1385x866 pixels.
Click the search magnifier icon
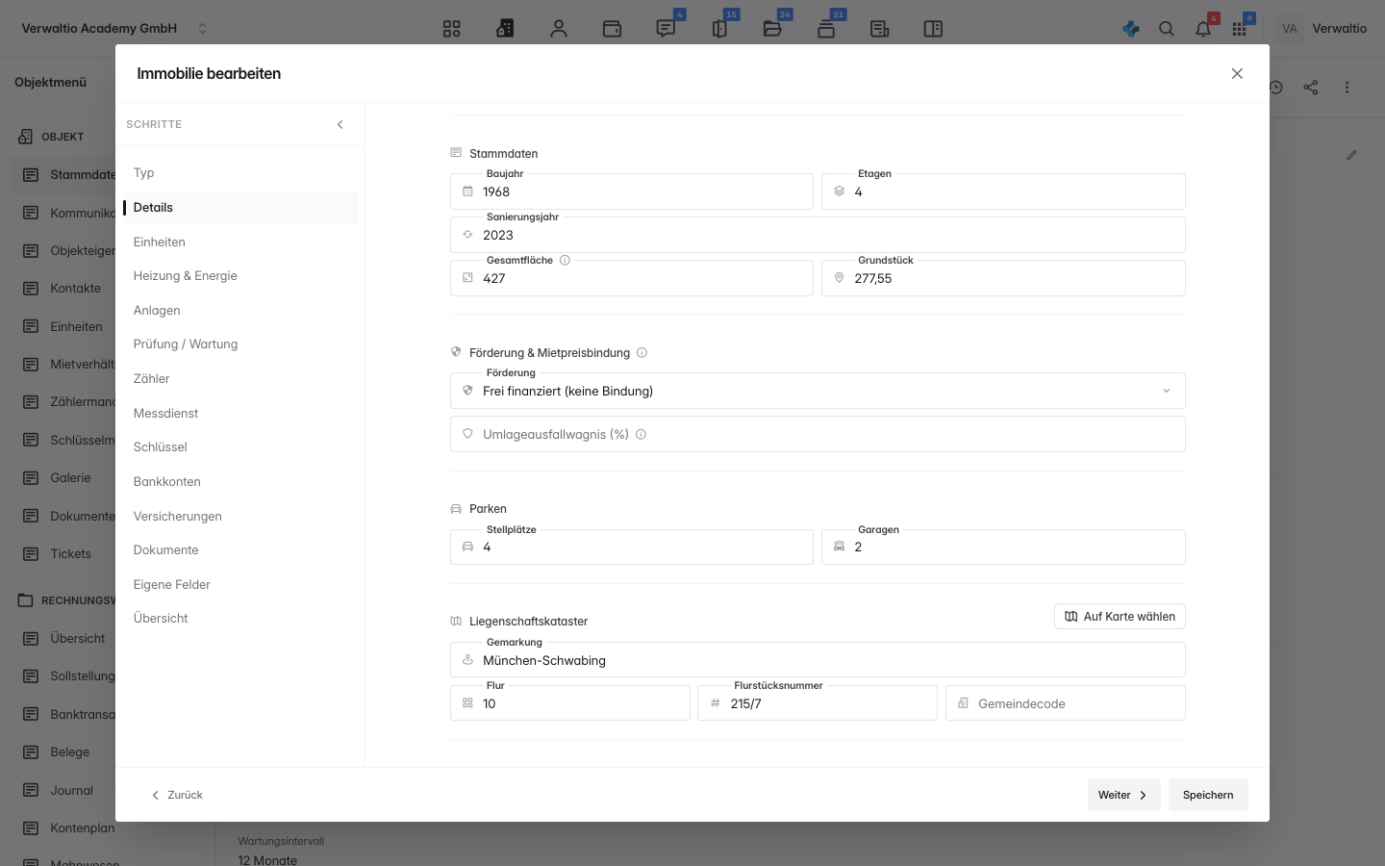pos(1167,29)
